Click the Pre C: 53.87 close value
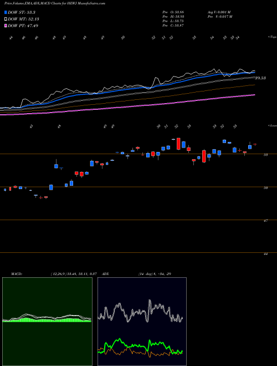Image resolution: width=277 pixels, height=366 pixels. (173, 26)
